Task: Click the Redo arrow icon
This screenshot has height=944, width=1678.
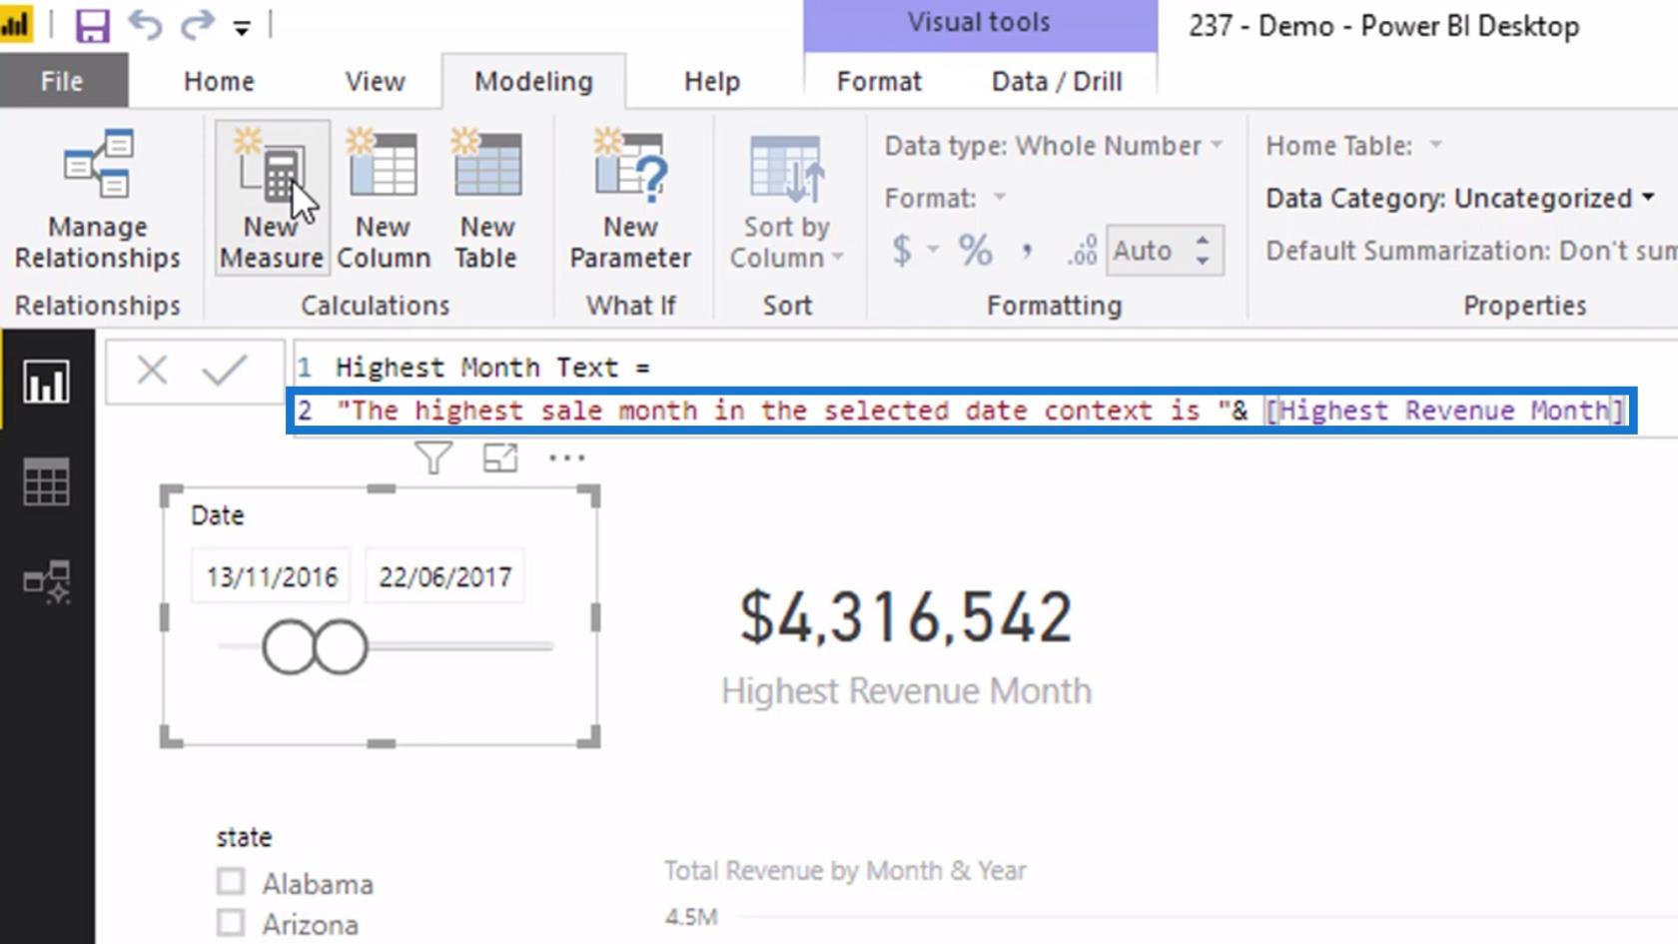Action: point(197,24)
